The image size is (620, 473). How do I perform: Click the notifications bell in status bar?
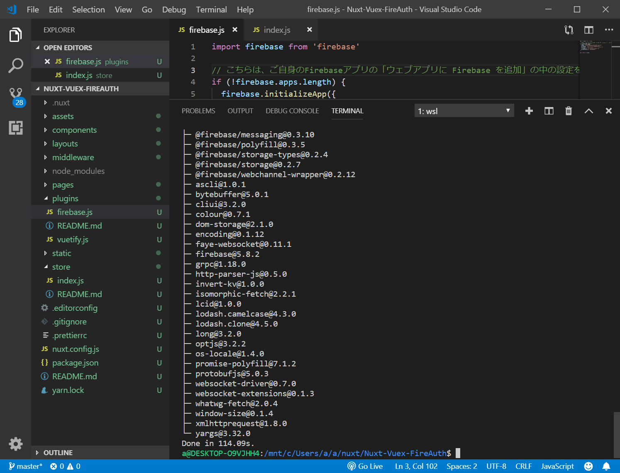pyautogui.click(x=606, y=466)
